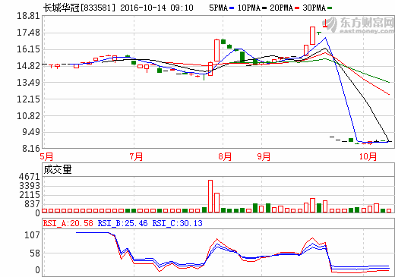Screen dimensions: 395x277
Task: Click the 3393 volume axis label
Action: coord(30,186)
